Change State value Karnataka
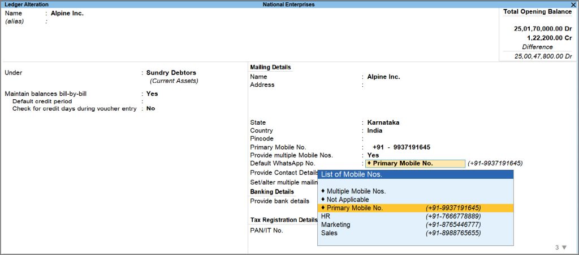This screenshot has height=255, width=579. click(383, 122)
